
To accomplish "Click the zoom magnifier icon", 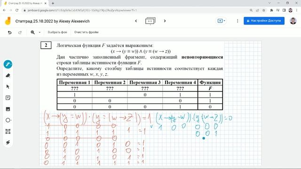I will [33, 32].
